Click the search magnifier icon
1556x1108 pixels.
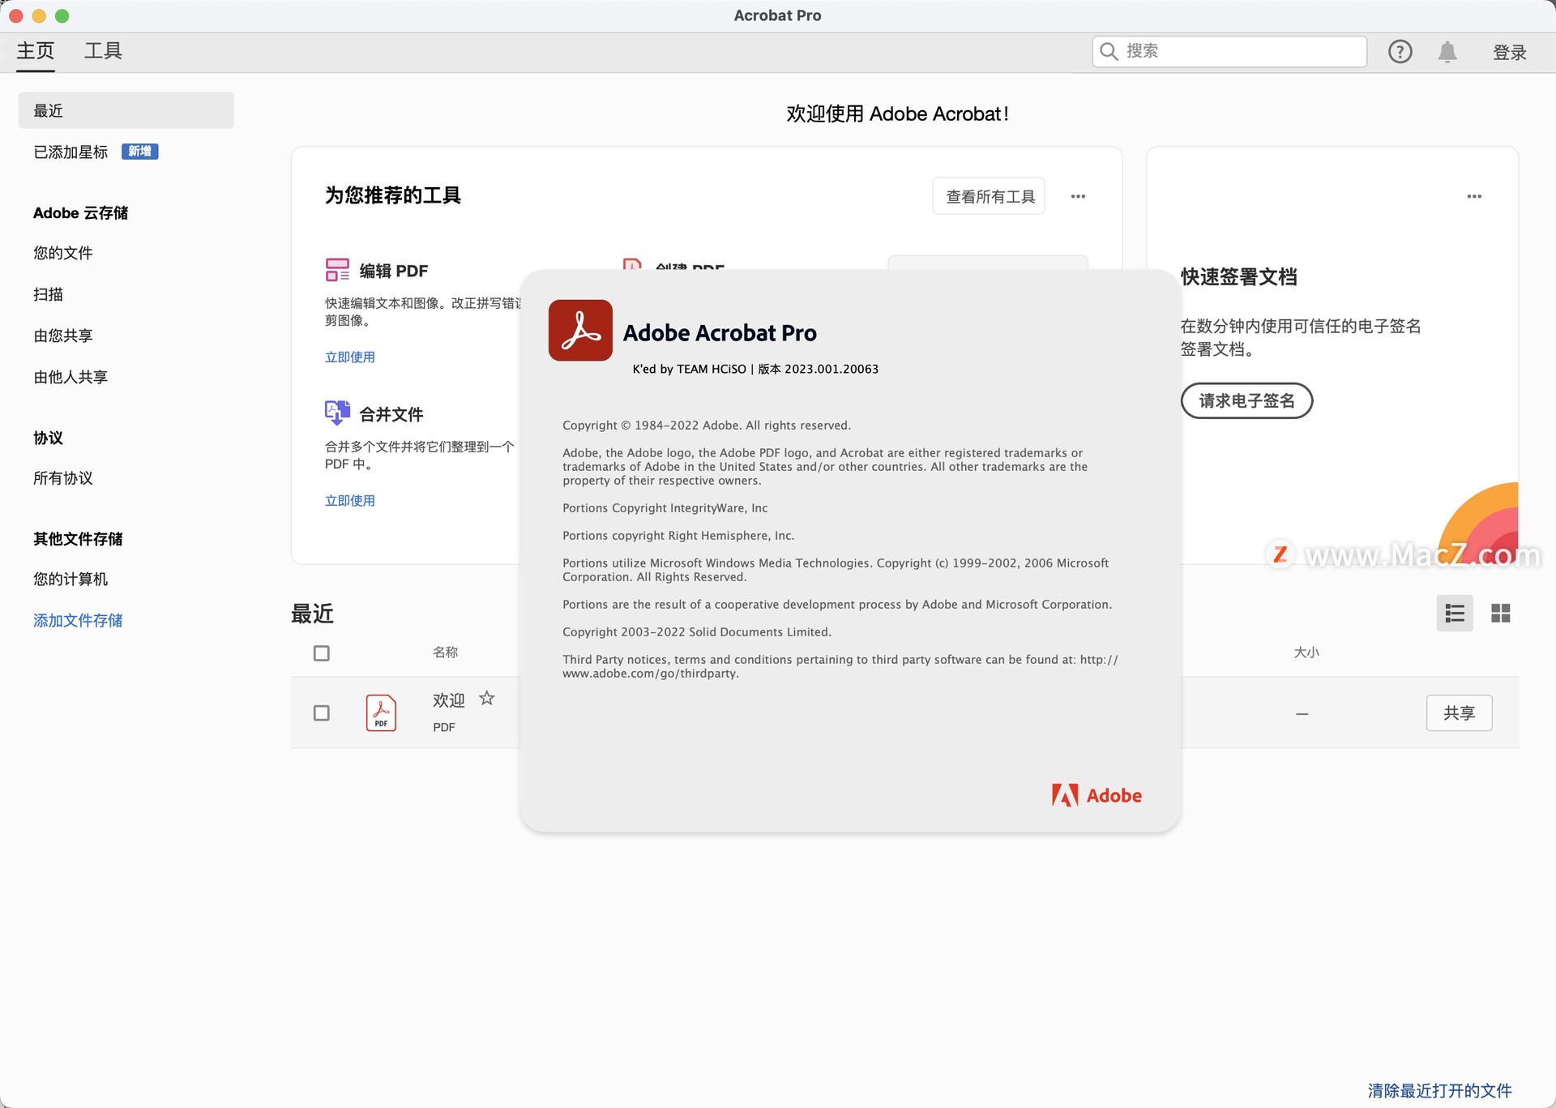[1109, 51]
